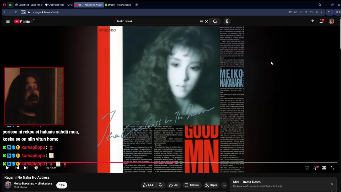Open the YouTube hamburger guide menu

pyautogui.click(x=8, y=21)
